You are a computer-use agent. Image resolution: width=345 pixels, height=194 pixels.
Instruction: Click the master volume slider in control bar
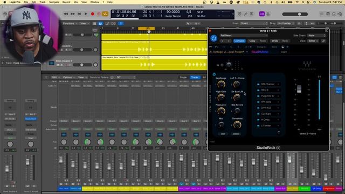pos(295,14)
